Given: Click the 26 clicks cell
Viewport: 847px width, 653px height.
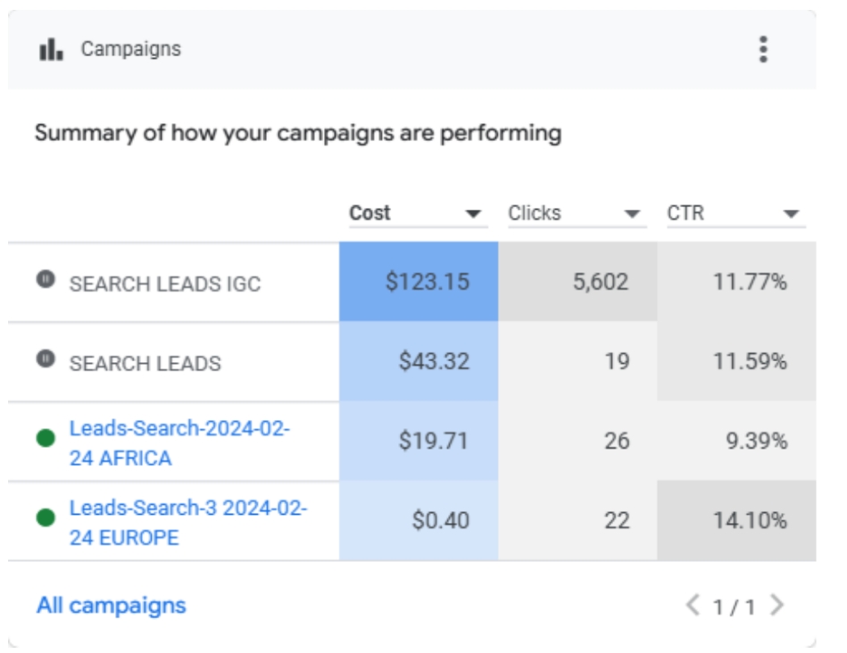Looking at the screenshot, I should click(577, 441).
